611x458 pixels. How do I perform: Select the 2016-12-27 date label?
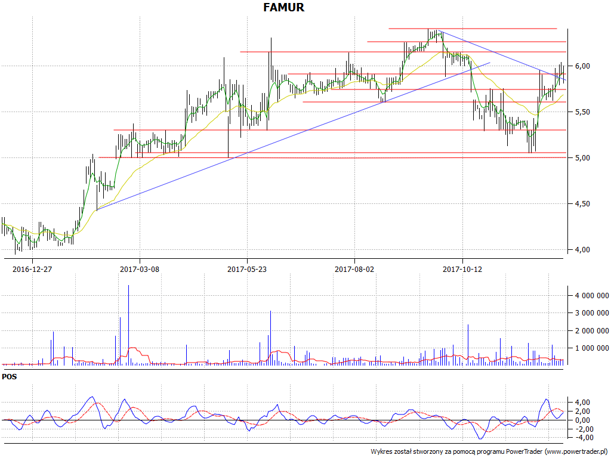(32, 269)
